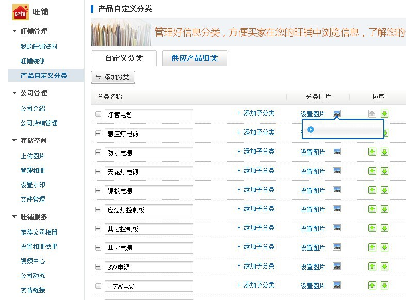
Task: Move 灯管电源 category down with green arrow
Action: click(384, 114)
